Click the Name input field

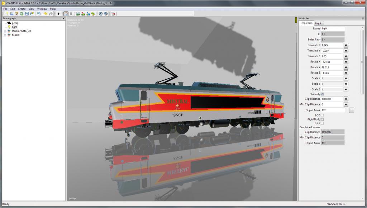[333, 29]
